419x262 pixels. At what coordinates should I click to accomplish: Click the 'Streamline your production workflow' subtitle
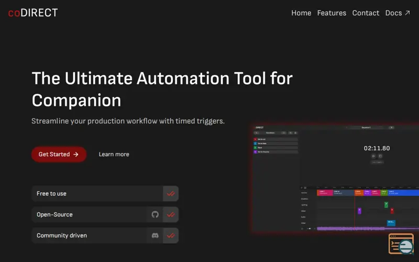[128, 121]
